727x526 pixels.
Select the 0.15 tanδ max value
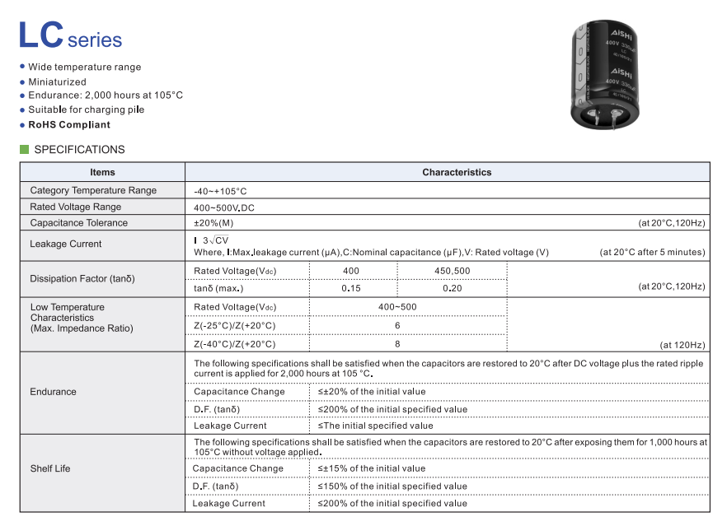coord(351,288)
